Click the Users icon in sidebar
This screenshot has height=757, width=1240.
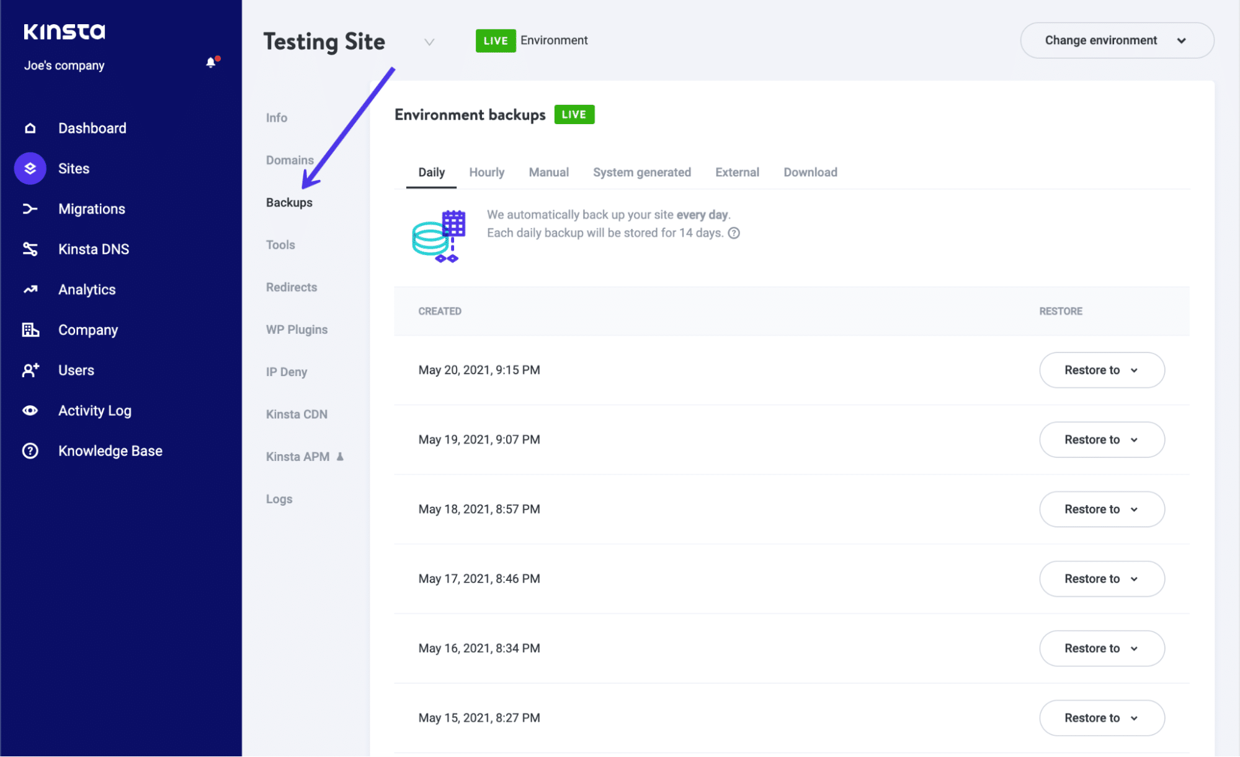pyautogui.click(x=30, y=370)
